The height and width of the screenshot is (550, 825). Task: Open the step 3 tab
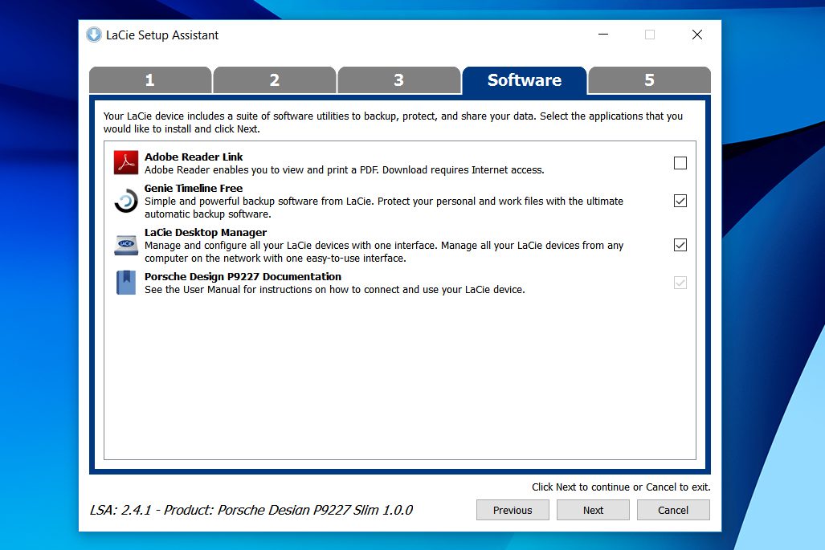398,80
